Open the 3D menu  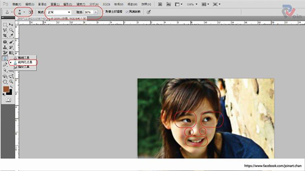[x=106, y=4]
